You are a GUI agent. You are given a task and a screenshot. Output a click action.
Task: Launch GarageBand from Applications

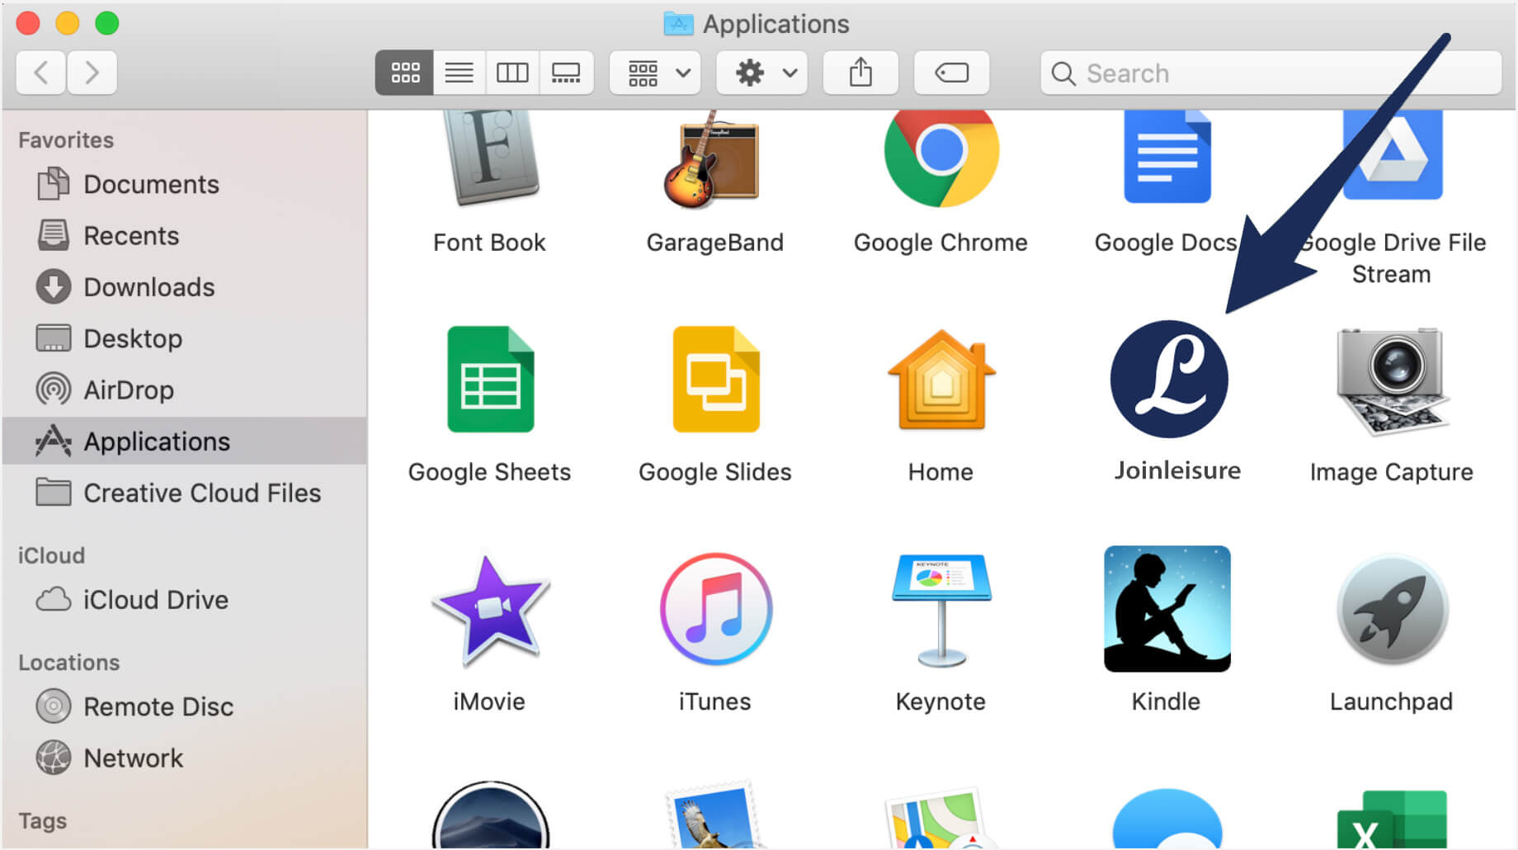(x=714, y=158)
